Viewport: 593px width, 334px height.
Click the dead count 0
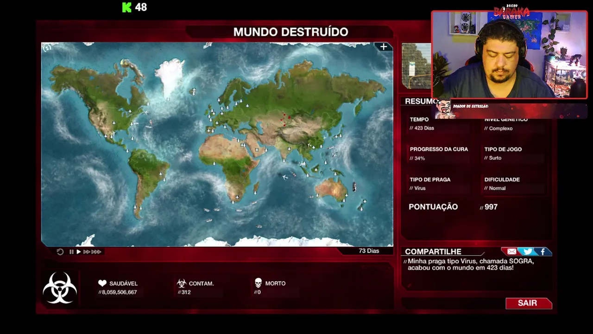[x=259, y=292]
